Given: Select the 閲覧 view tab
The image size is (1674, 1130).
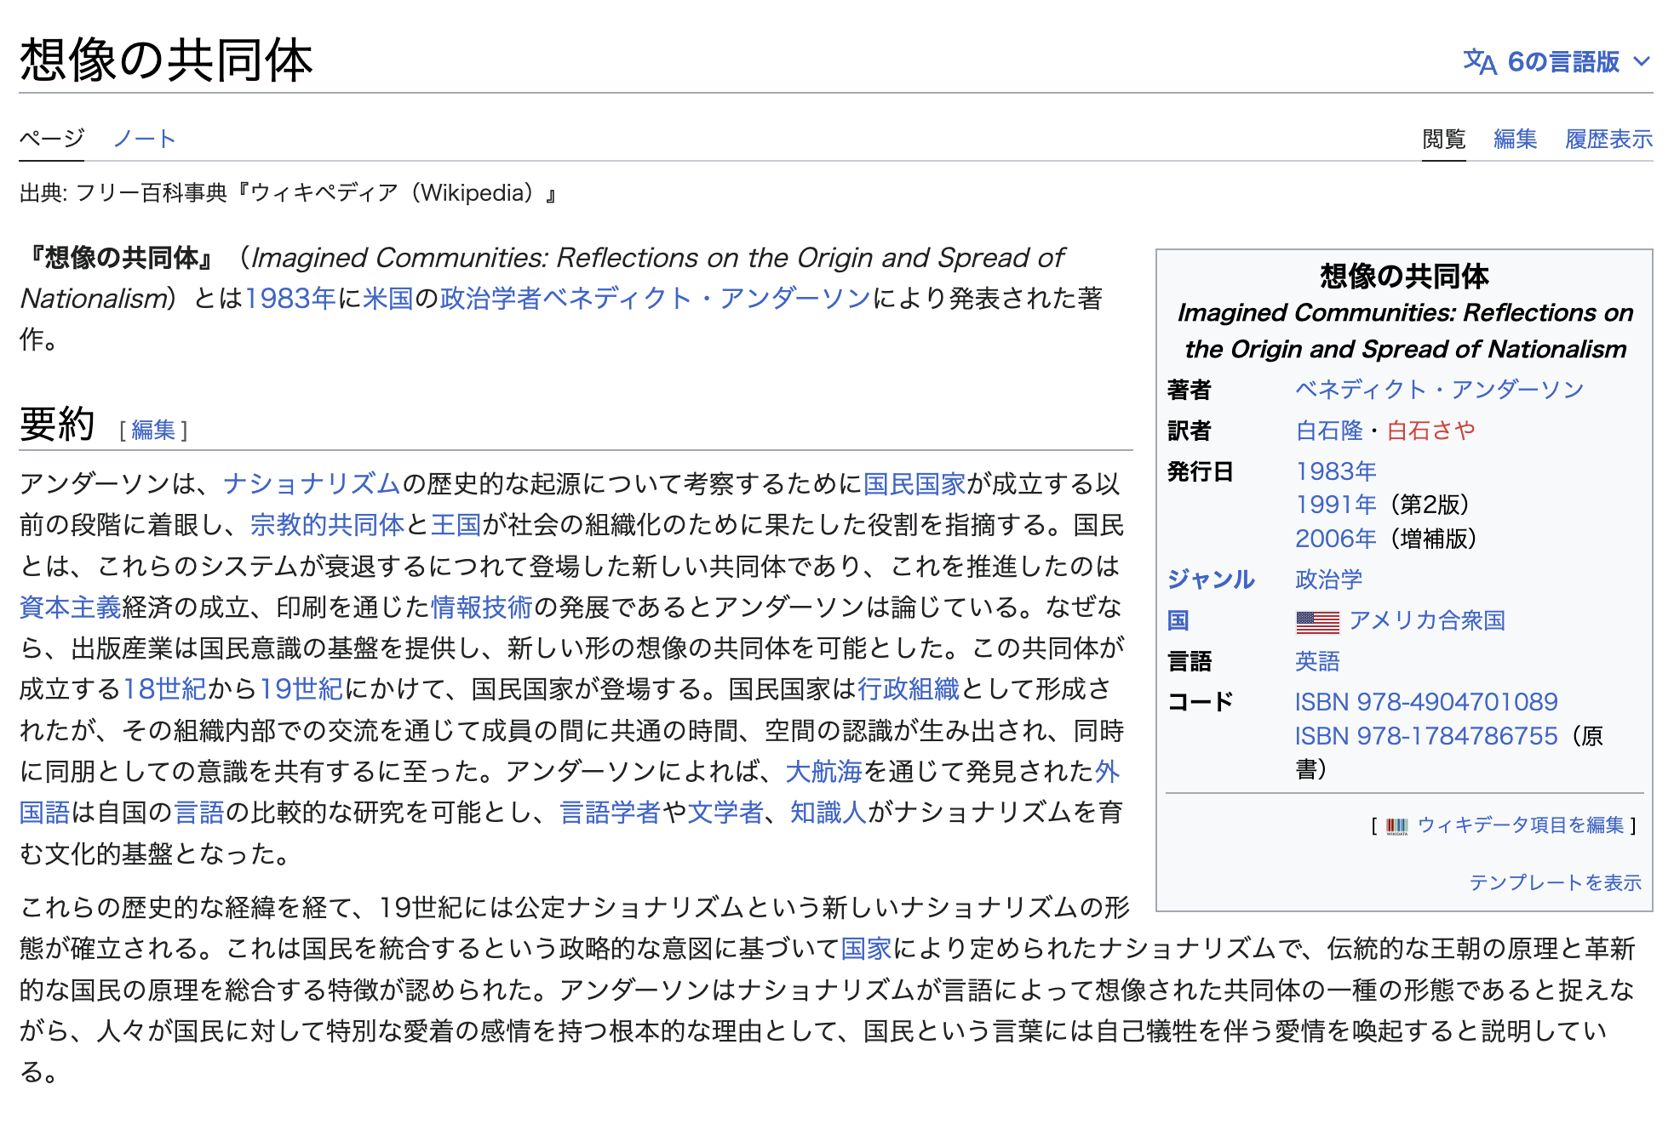Looking at the screenshot, I should (x=1443, y=139).
